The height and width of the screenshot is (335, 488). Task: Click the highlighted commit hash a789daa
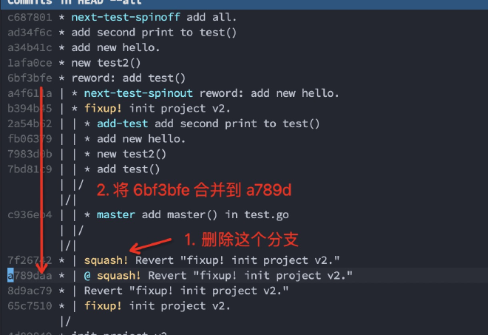click(x=30, y=276)
